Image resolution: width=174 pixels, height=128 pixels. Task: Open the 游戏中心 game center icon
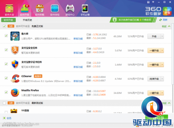[70, 10]
